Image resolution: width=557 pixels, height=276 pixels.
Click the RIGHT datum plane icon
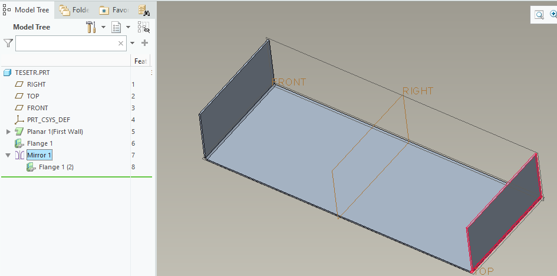point(19,84)
